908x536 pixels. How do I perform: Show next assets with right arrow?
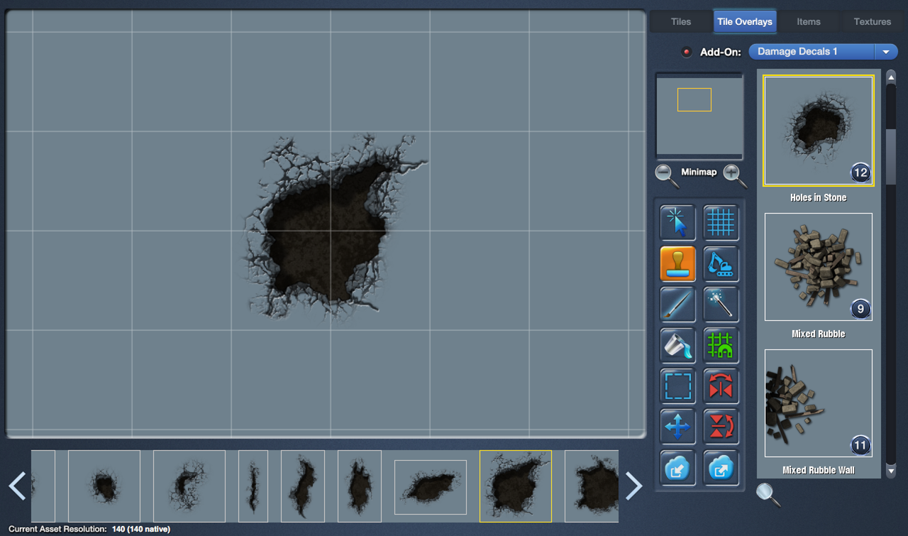(x=633, y=486)
